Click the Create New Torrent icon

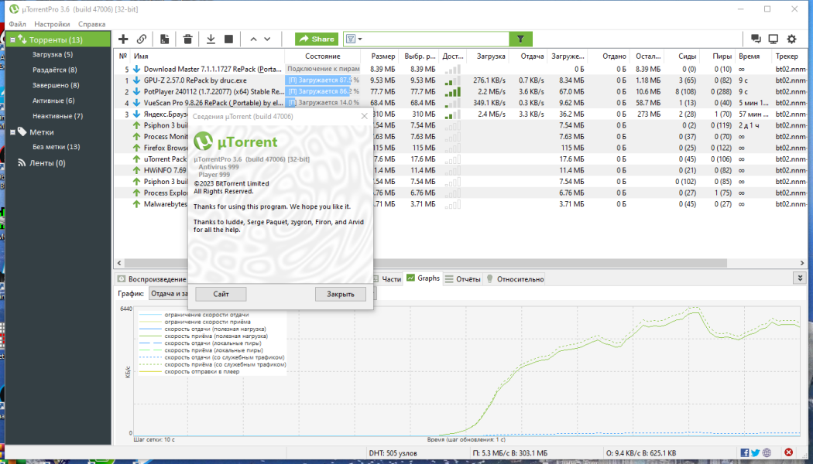point(164,39)
